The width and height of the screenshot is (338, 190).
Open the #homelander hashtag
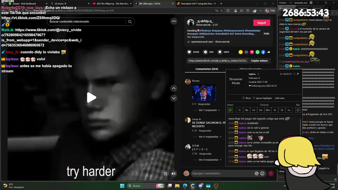[252, 31]
